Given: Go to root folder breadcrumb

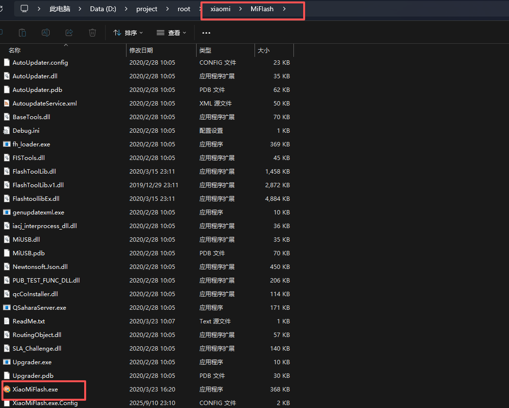Looking at the screenshot, I should coord(184,9).
